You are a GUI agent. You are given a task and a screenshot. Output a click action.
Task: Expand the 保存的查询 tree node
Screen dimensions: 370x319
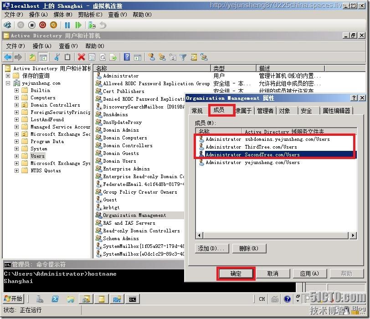pyautogui.click(x=8, y=76)
